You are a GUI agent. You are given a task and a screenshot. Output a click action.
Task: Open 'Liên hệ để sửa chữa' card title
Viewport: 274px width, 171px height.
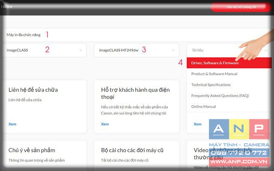[33, 90]
